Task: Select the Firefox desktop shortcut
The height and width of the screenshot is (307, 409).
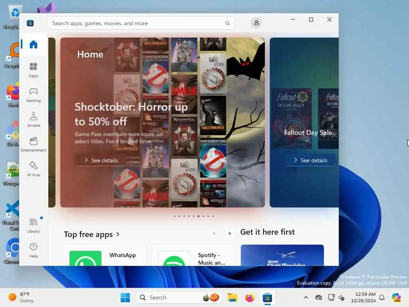Action: click(x=12, y=94)
